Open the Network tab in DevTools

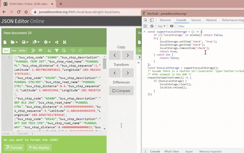(211, 20)
